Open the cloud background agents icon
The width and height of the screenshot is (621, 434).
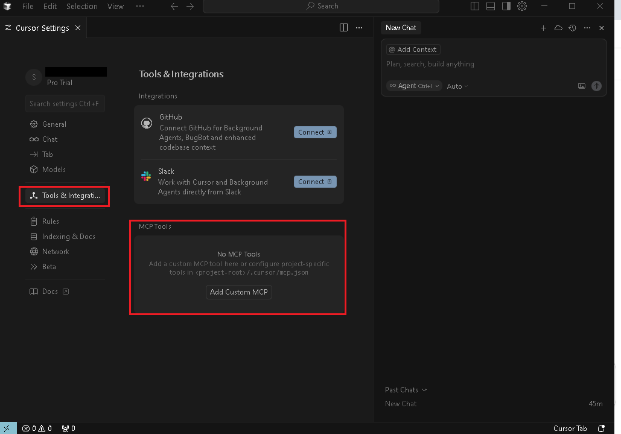pyautogui.click(x=558, y=28)
